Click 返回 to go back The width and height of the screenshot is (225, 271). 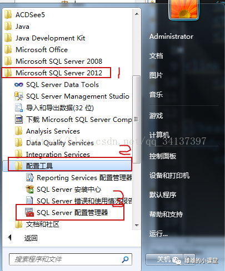(31, 238)
